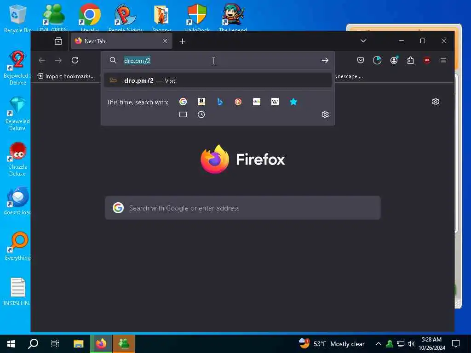Select the Recycle Bin desktop icon
Screen dimensions: 471x353
17,18
